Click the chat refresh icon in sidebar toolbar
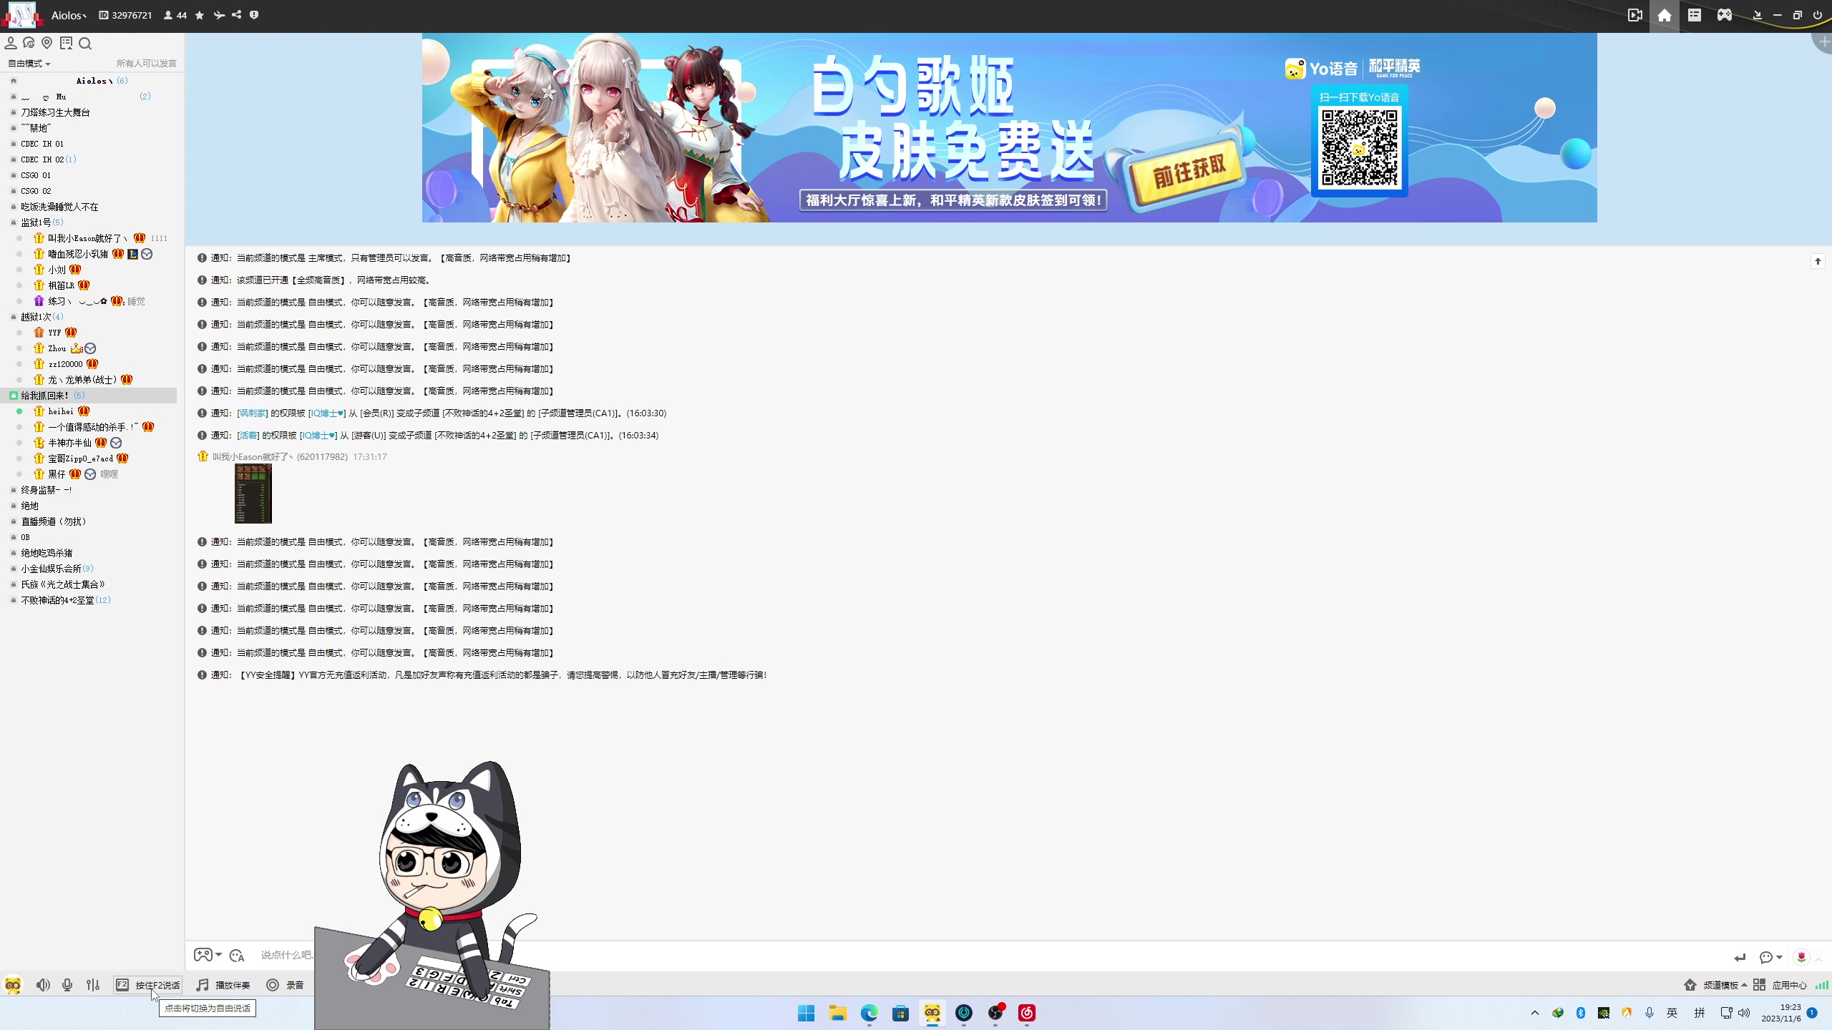This screenshot has height=1030, width=1832. [x=29, y=43]
